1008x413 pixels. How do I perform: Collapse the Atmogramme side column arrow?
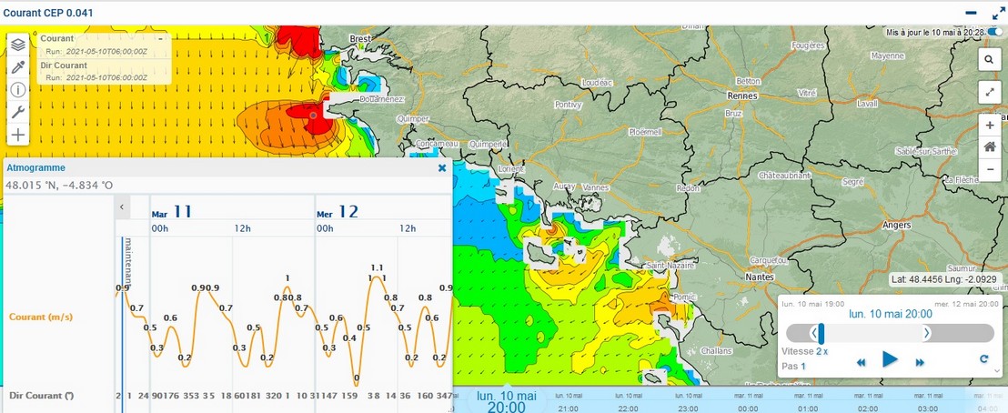(123, 207)
